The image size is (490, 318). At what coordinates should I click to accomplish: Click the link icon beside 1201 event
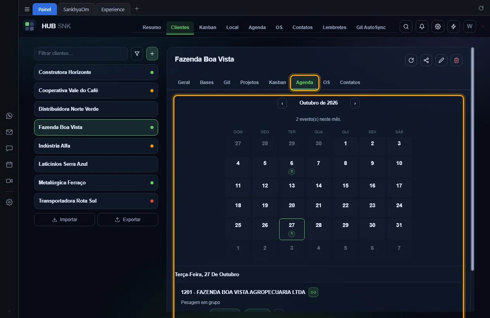[x=313, y=292]
